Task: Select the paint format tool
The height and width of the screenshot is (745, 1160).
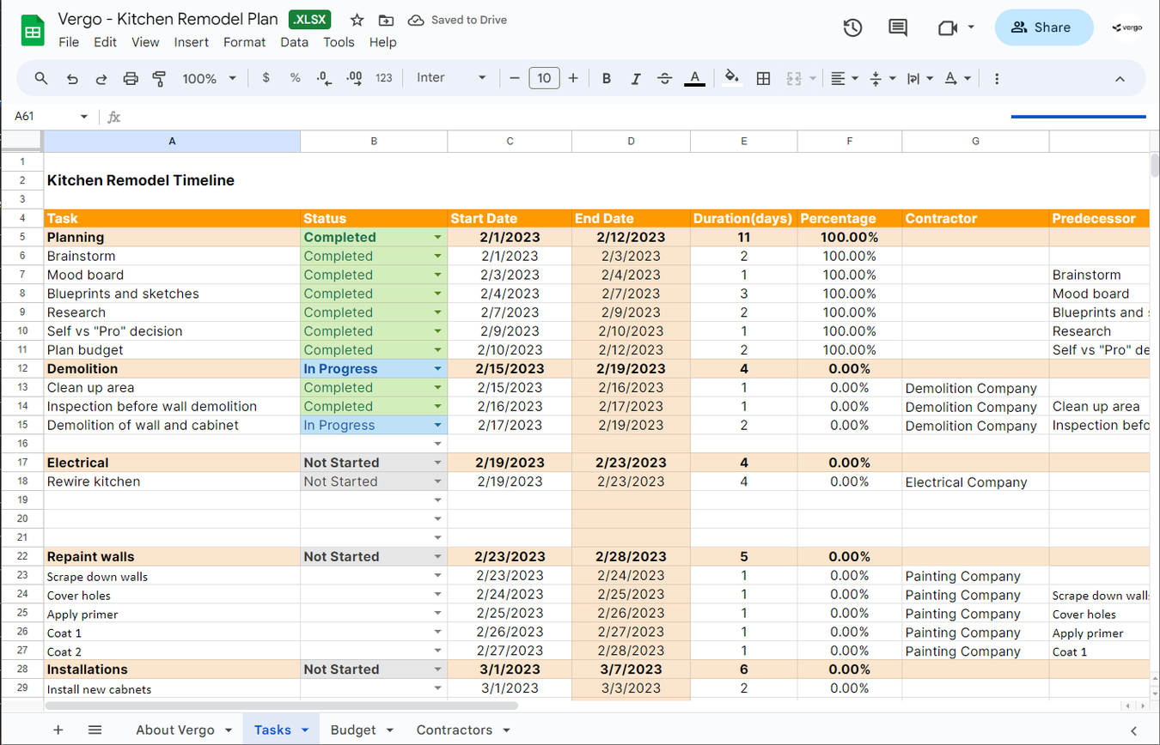Action: 159,78
